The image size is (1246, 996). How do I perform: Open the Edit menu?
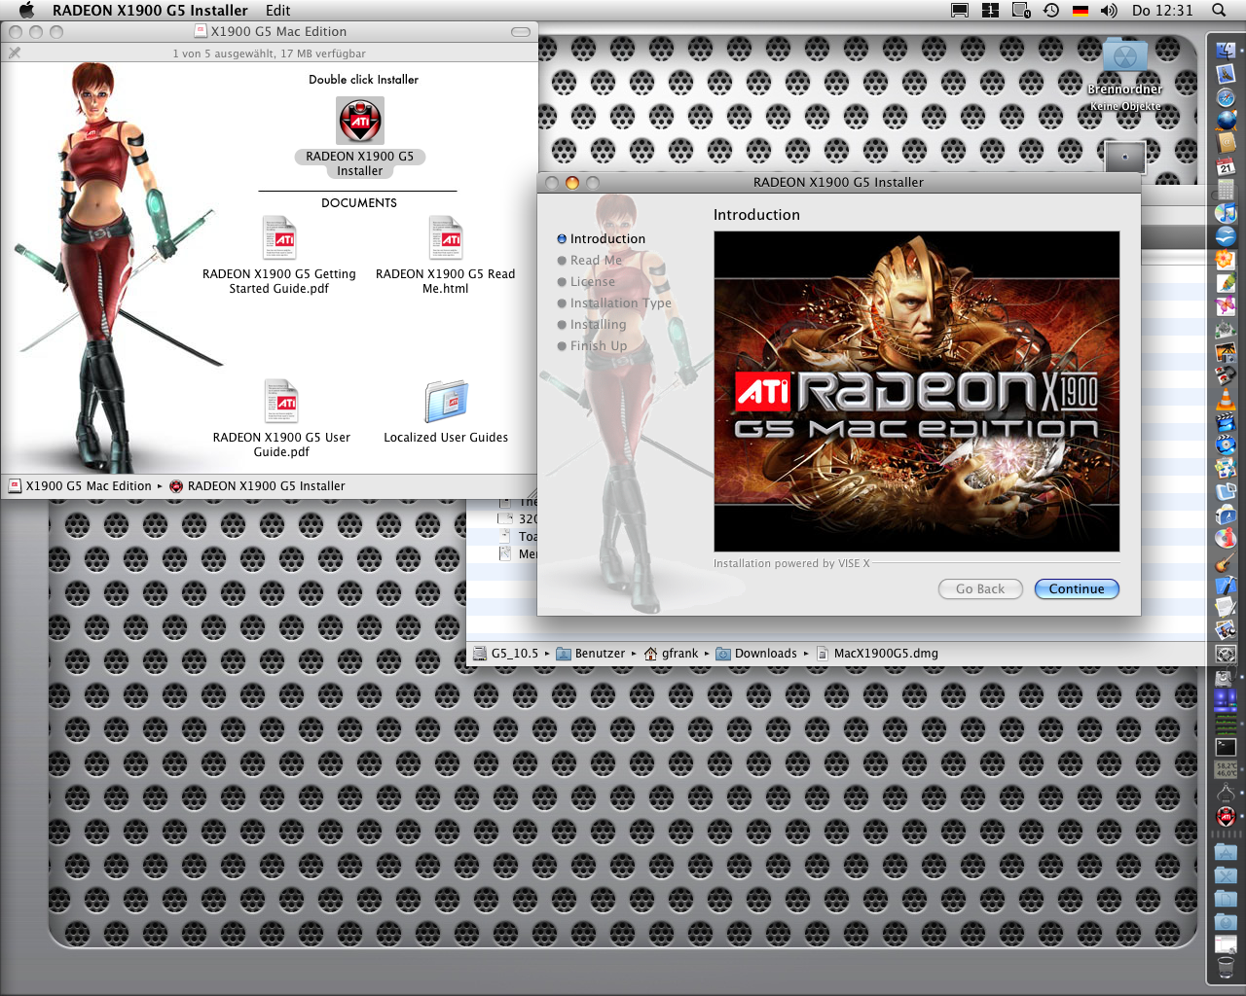coord(277,11)
